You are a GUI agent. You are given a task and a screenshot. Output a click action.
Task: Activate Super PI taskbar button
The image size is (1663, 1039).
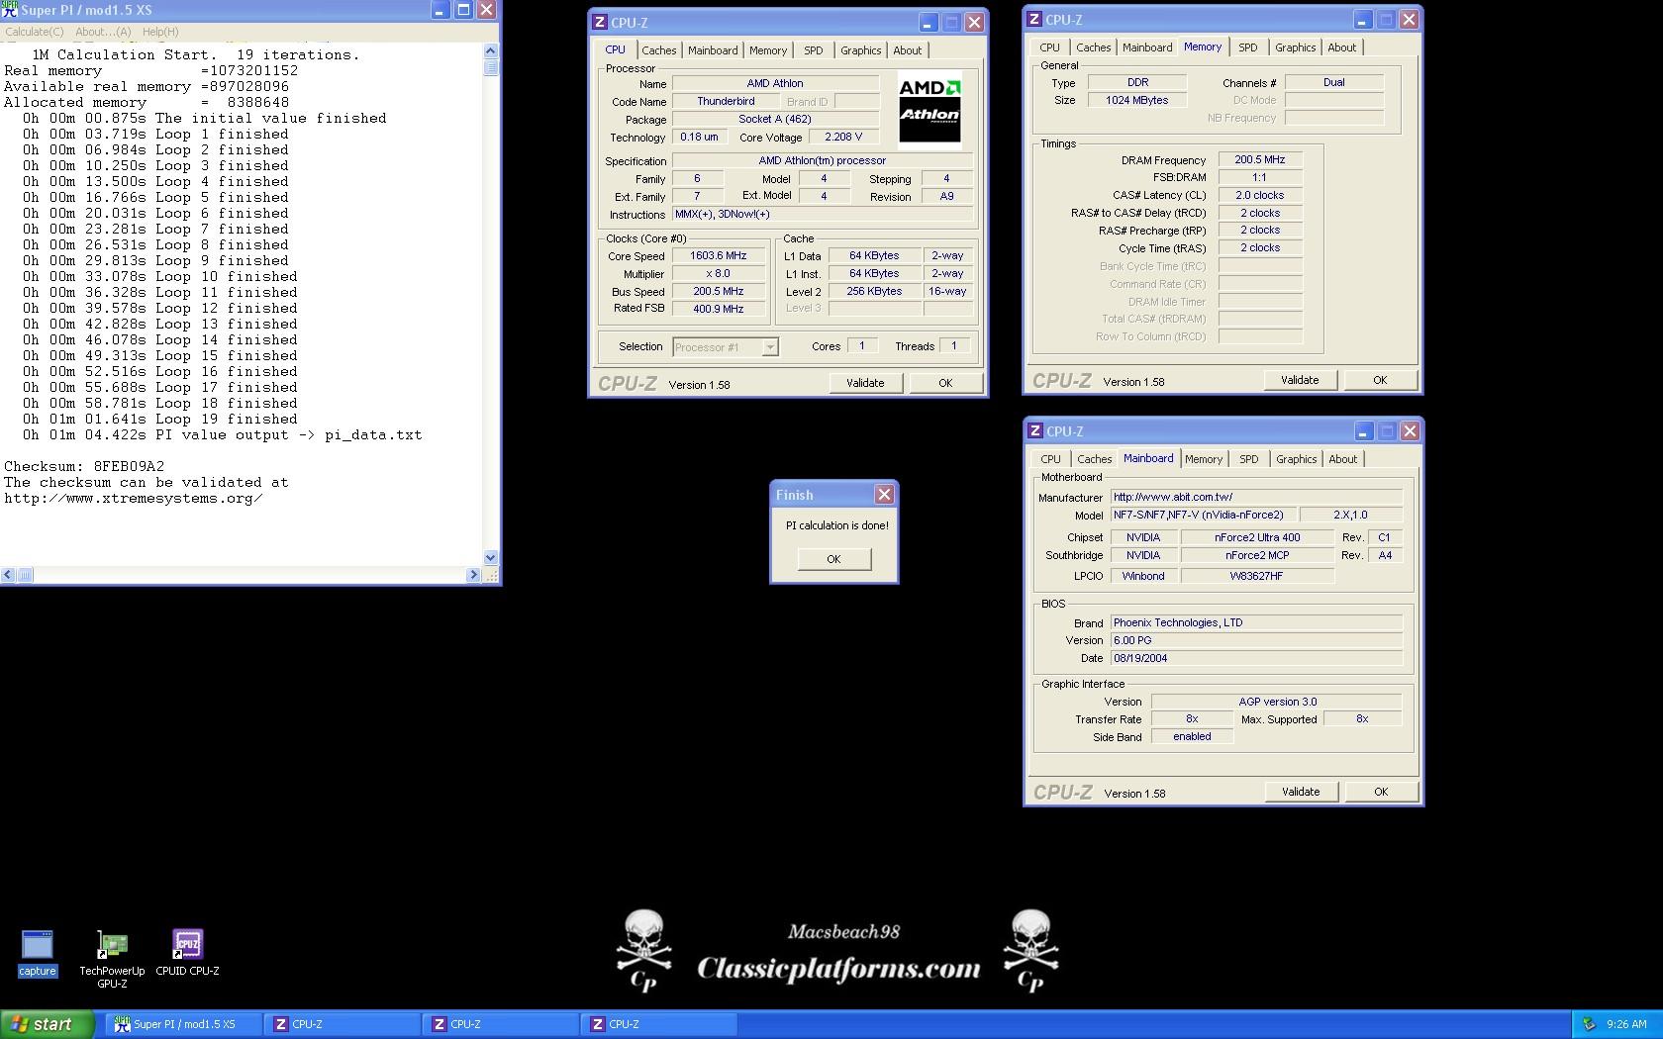[183, 1024]
